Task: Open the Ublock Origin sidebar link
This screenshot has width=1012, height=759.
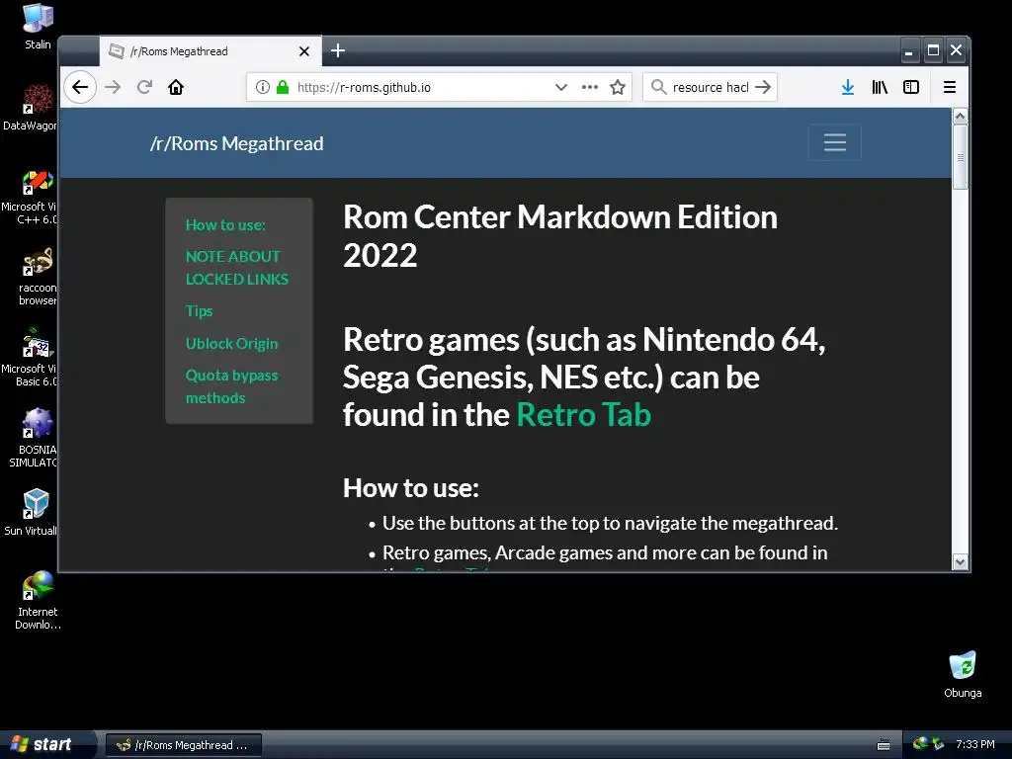Action: pyautogui.click(x=231, y=343)
